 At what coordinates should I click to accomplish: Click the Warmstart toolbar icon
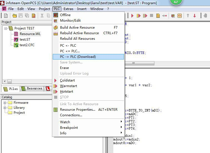point(139,16)
